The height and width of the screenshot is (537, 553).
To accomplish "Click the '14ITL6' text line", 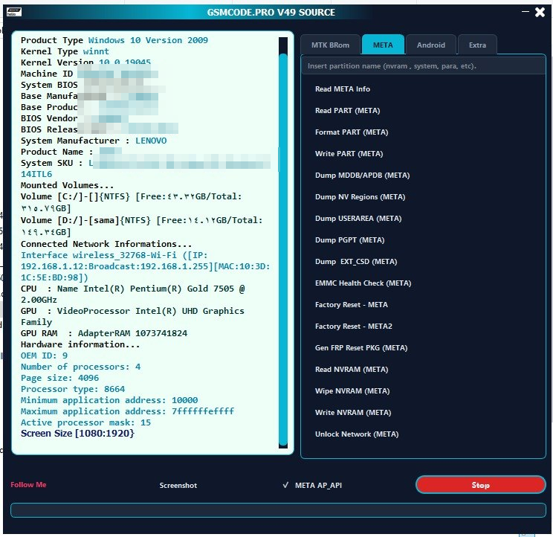I will click(36, 174).
